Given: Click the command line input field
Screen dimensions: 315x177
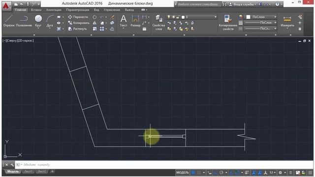Looking at the screenshot, I should [x=164, y=165].
